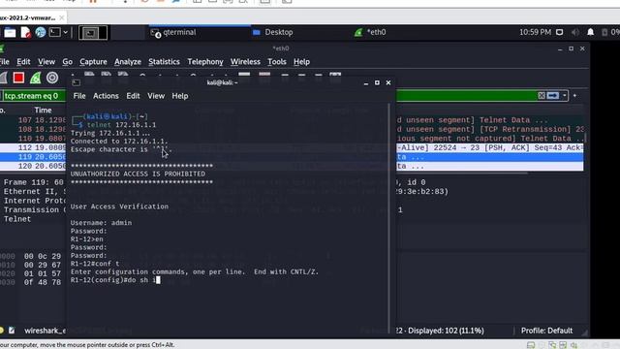Select packet 120 row in Wireshark
This screenshot has width=620, height=349.
[292, 166]
